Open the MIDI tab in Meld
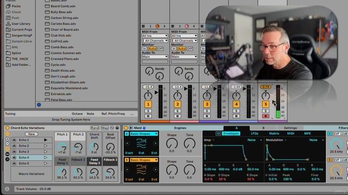This screenshot has height=195, width=348. (x=290, y=134)
